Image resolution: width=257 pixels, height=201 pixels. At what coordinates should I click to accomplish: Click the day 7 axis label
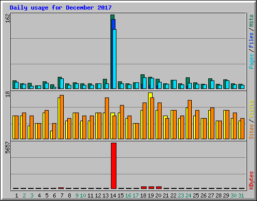(62, 195)
